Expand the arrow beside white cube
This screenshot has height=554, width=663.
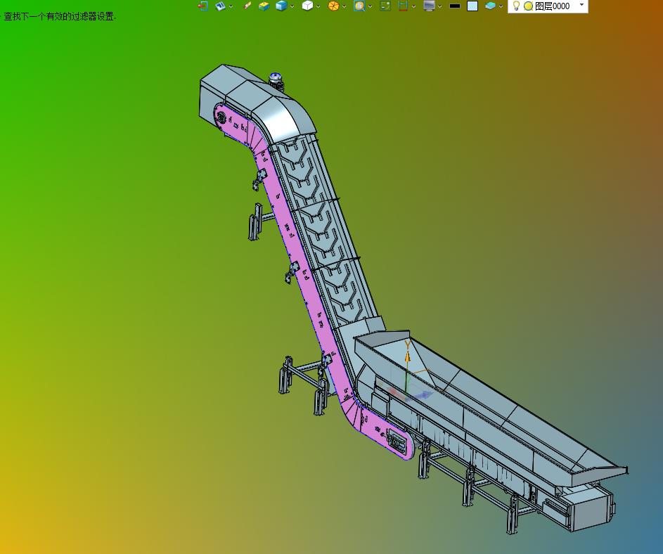coord(318,6)
